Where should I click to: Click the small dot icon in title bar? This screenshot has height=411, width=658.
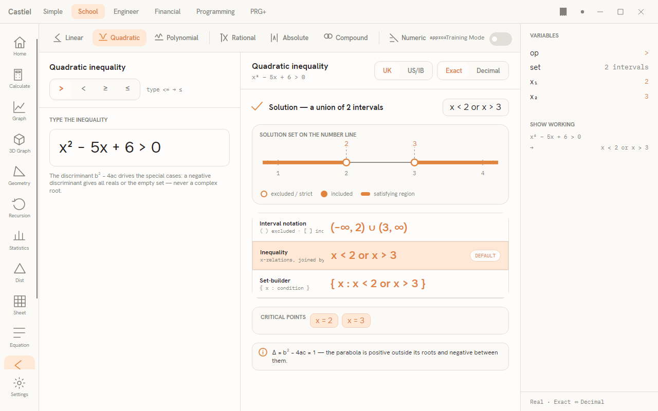click(x=582, y=12)
